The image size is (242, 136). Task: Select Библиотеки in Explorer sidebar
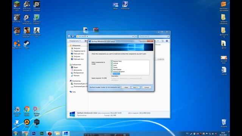pos(76,65)
